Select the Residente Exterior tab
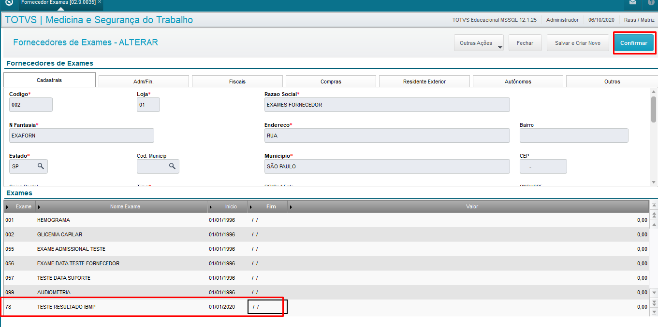 (x=424, y=82)
